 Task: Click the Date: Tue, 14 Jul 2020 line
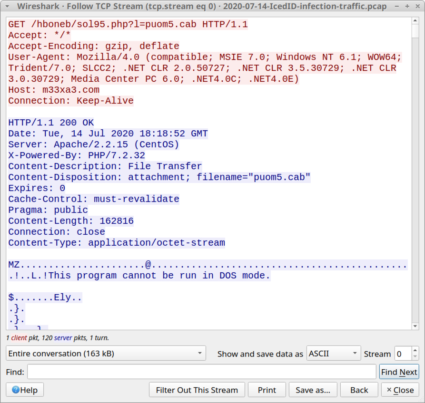(x=108, y=134)
